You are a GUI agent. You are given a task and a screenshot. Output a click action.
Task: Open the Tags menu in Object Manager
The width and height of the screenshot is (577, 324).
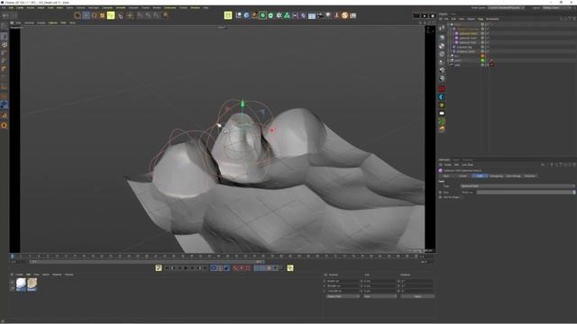coord(481,19)
